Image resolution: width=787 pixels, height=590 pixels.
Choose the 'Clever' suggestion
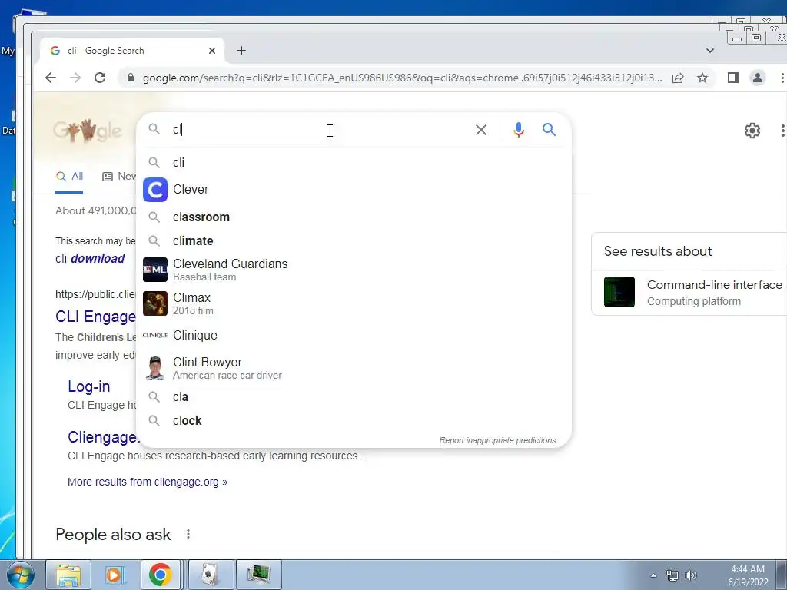tap(354, 190)
